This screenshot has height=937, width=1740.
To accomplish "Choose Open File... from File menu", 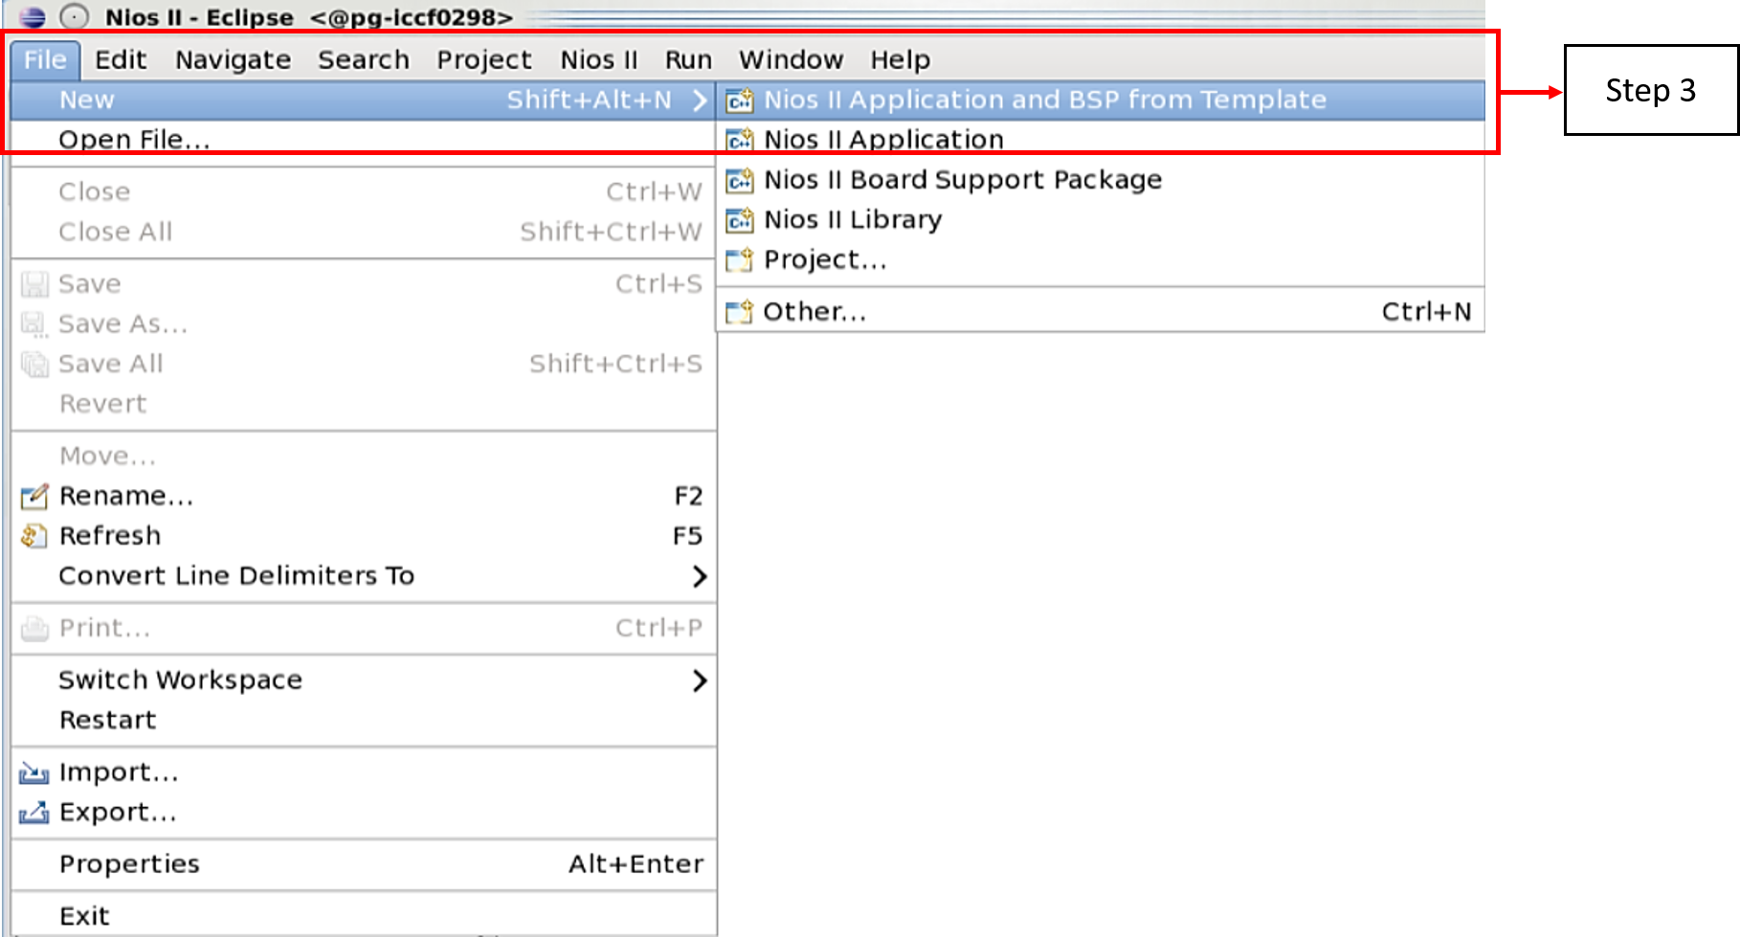I will tap(134, 140).
